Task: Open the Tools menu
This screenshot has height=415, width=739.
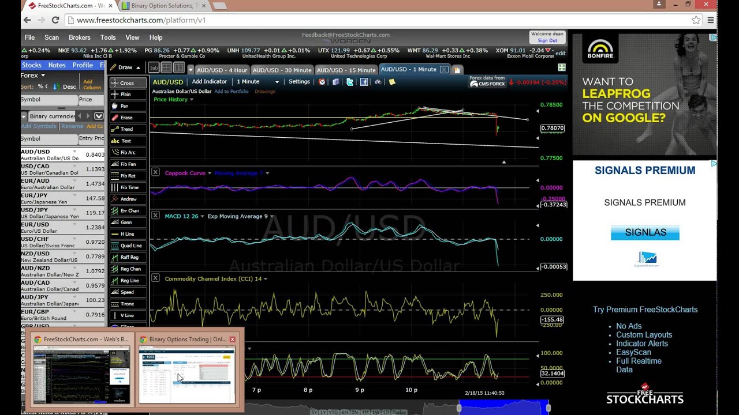Action: pos(108,37)
